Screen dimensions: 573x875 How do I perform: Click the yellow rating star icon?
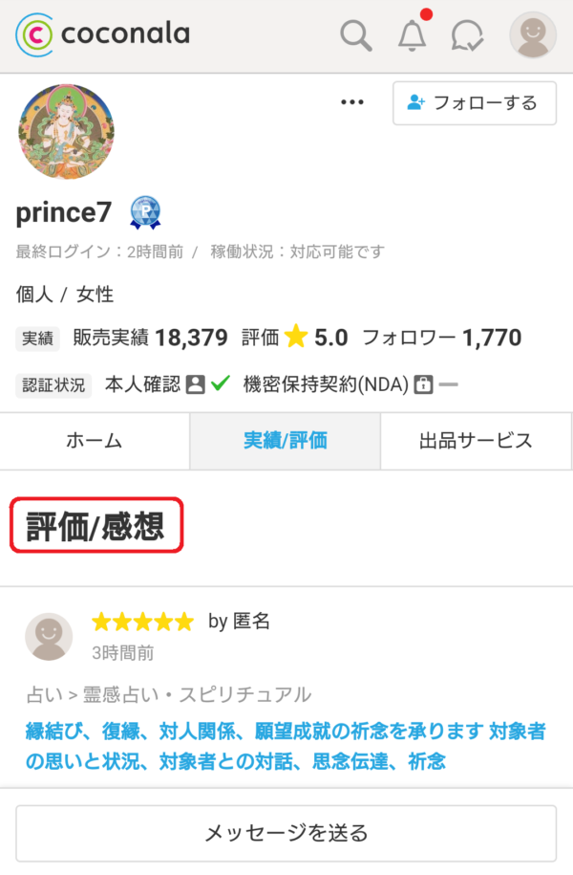[296, 337]
